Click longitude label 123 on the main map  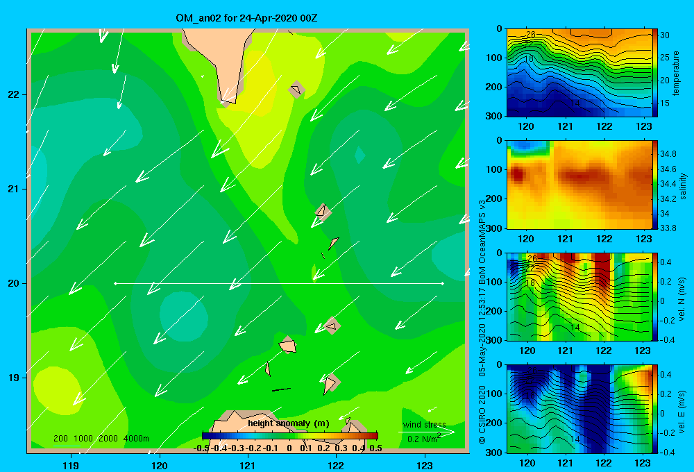coord(425,466)
